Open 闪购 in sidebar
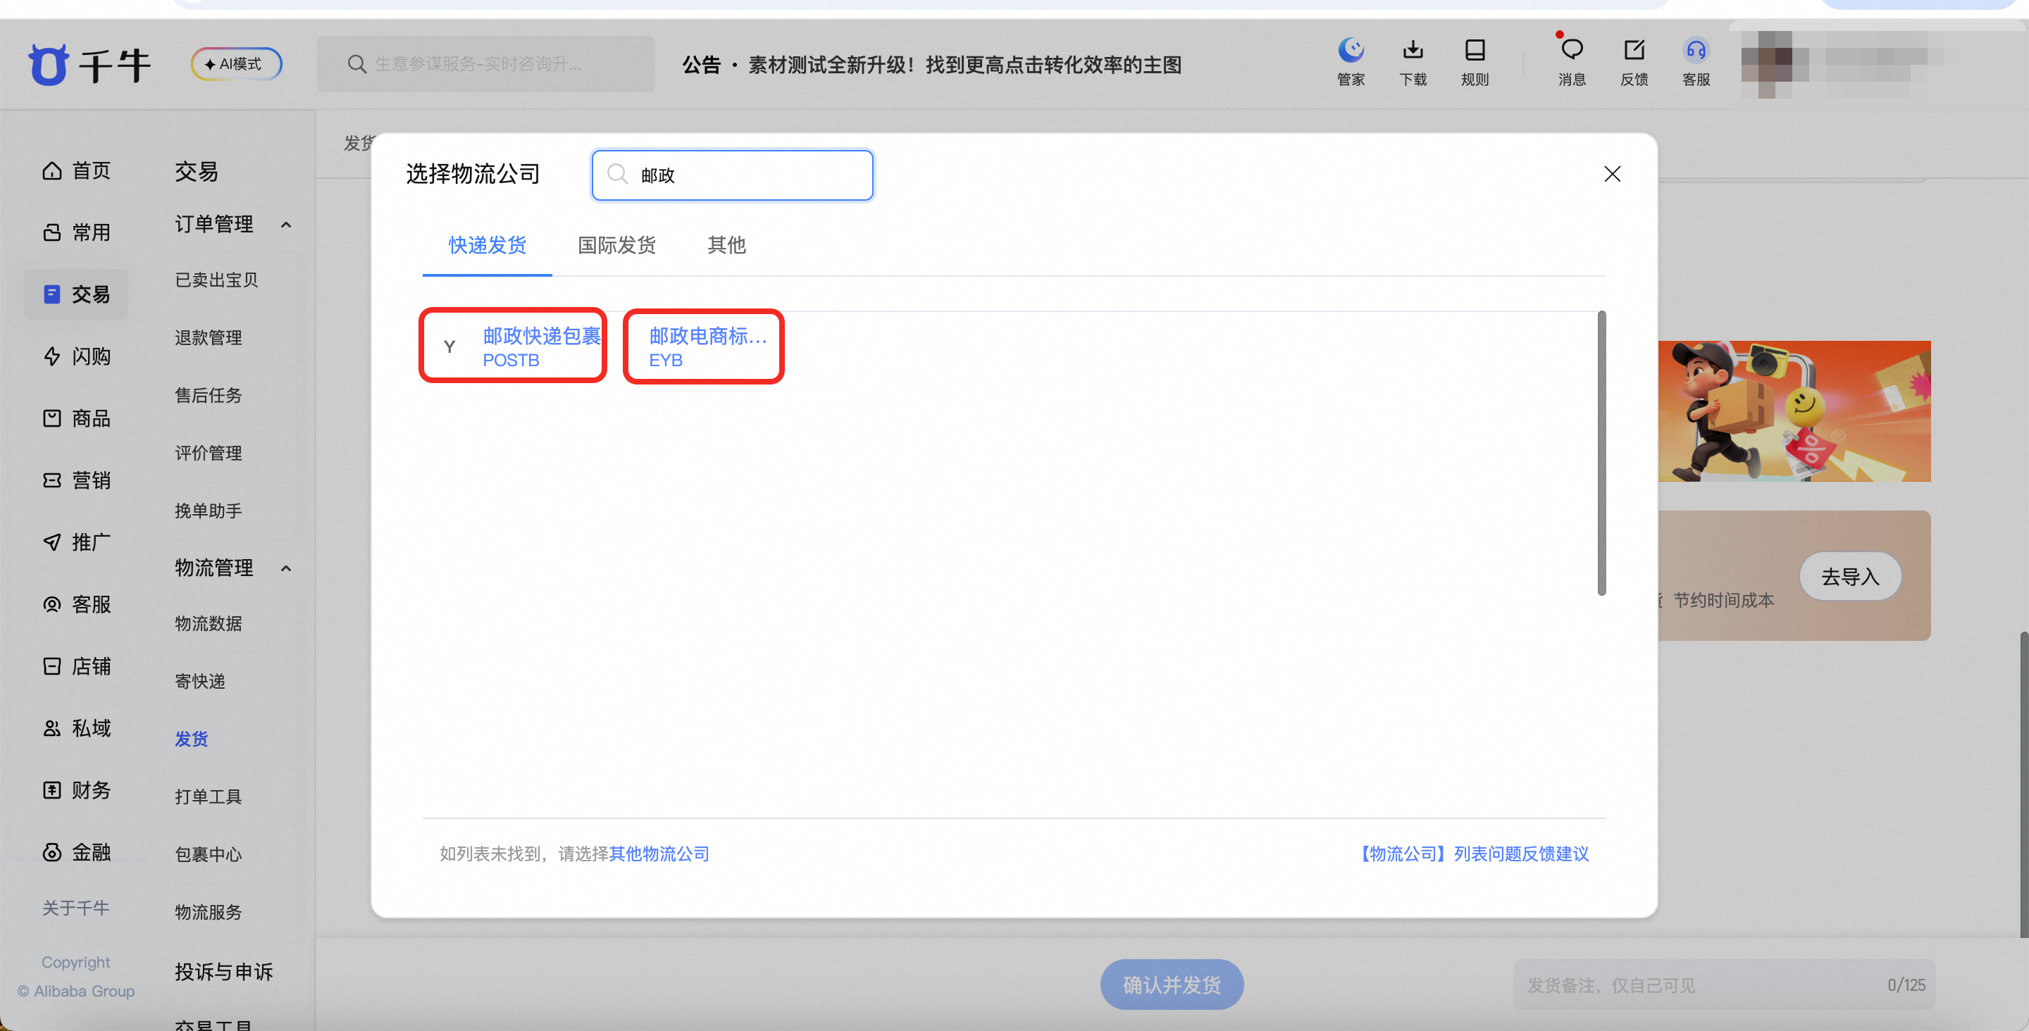 coord(76,356)
